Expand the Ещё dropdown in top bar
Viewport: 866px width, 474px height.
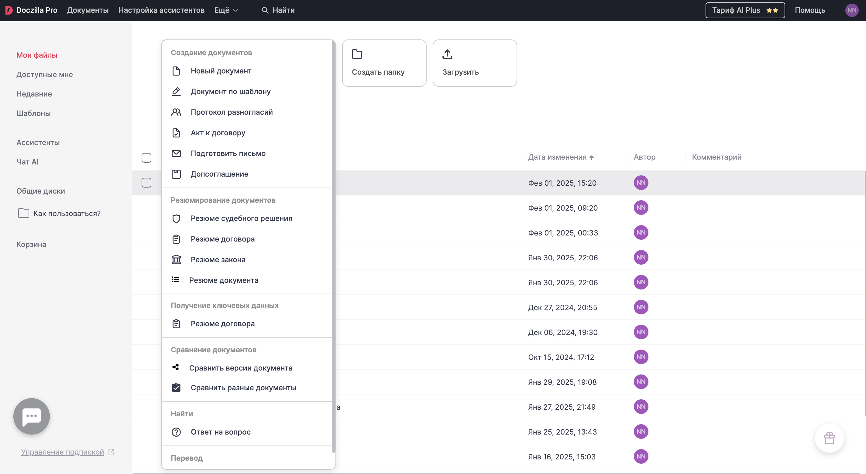coord(226,10)
